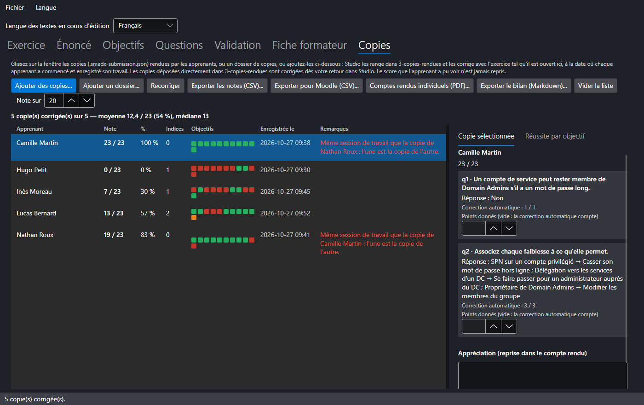Open the Langue menu
Viewport: 644px width, 405px height.
pos(46,7)
